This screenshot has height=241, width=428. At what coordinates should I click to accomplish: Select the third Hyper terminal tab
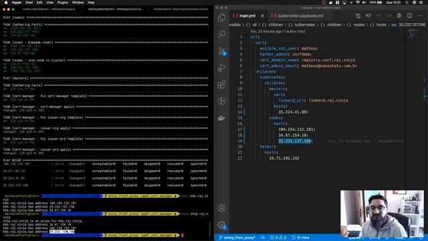click(181, 9)
